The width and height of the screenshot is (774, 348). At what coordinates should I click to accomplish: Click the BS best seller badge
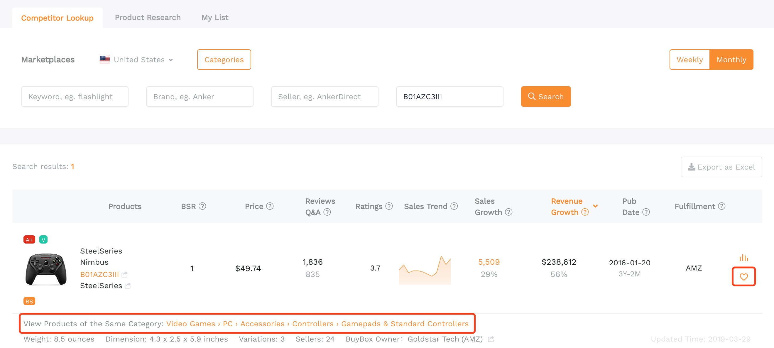coord(29,301)
